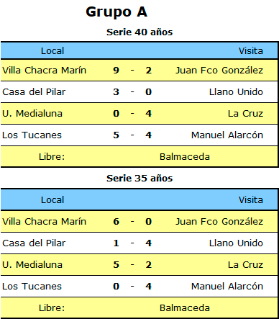Select Los Tucanes in Serie 40 table
Image resolution: width=279 pixels, height=319 pixels.
click(x=32, y=135)
